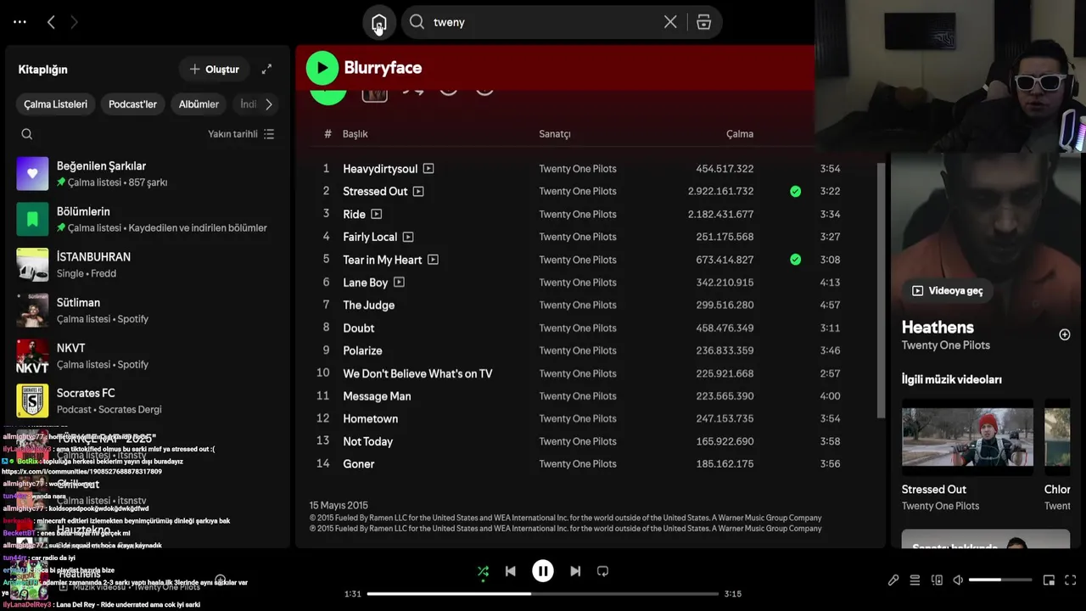The width and height of the screenshot is (1086, 611).
Task: Toggle shuffle playback
Action: click(483, 572)
